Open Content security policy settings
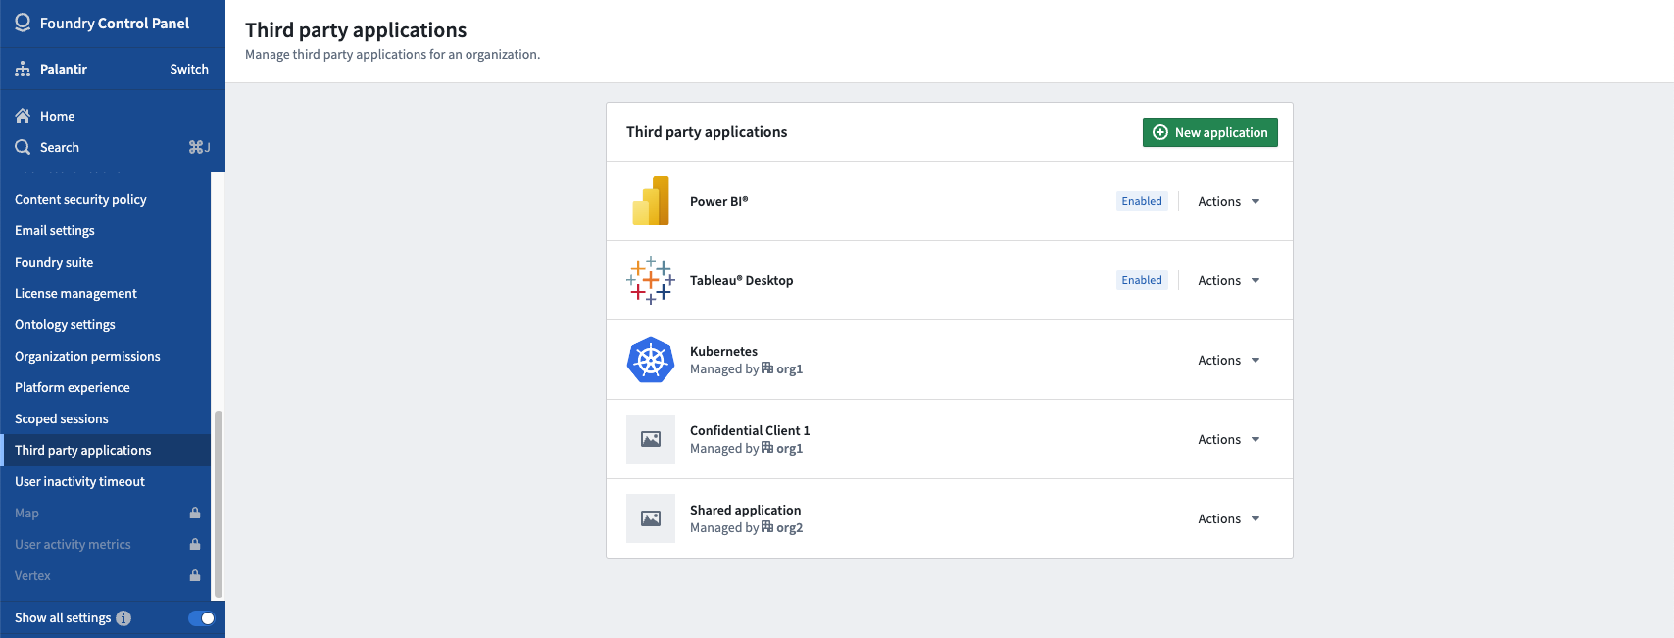Image resolution: width=1674 pixels, height=638 pixels. (x=105, y=199)
